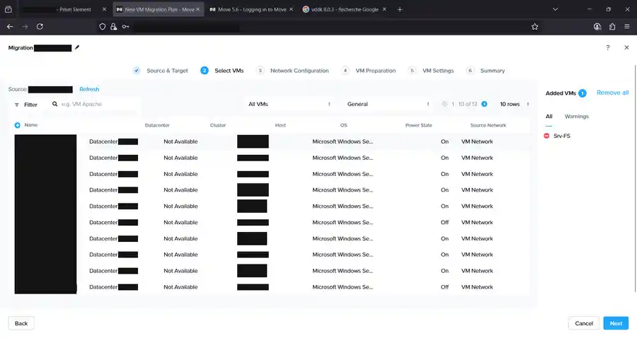The image size is (637, 338).
Task: Click the Power State column header
Action: tap(418, 125)
